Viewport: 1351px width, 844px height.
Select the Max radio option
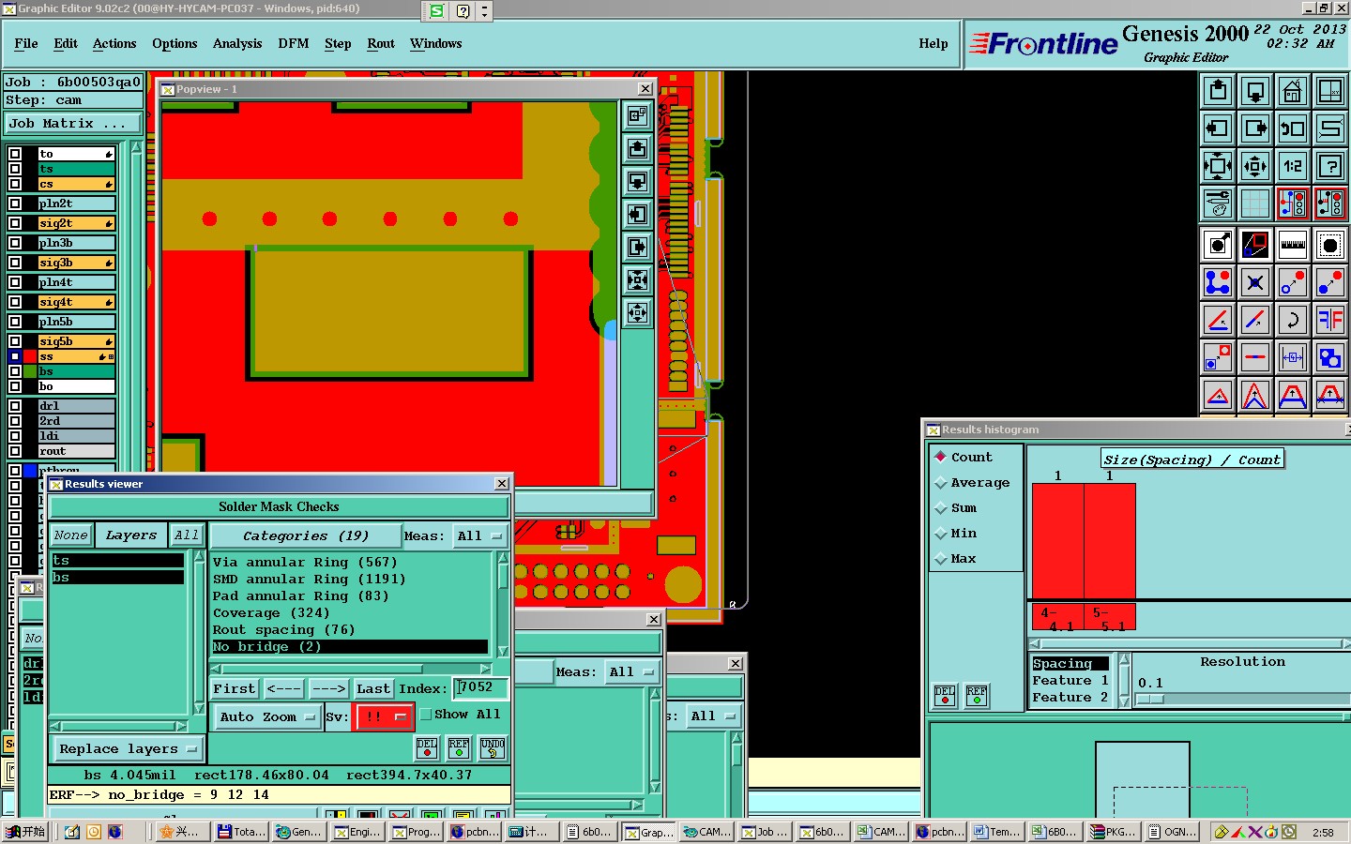(941, 559)
